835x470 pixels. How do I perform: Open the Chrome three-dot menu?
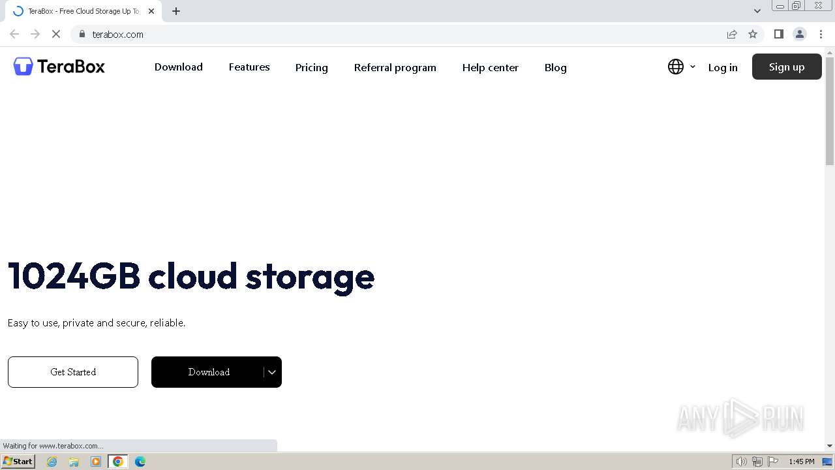pos(821,34)
